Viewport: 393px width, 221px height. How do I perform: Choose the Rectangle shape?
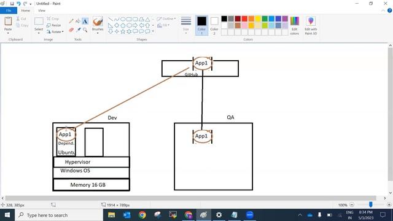tap(129, 19)
